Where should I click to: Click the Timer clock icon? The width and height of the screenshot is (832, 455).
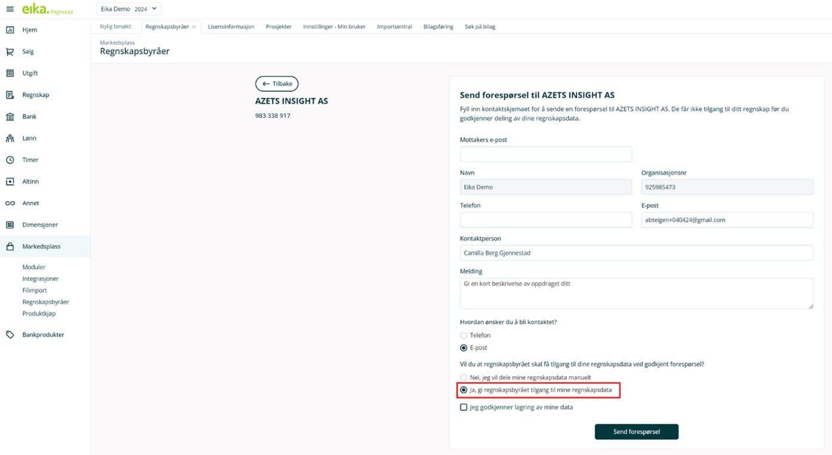click(10, 160)
